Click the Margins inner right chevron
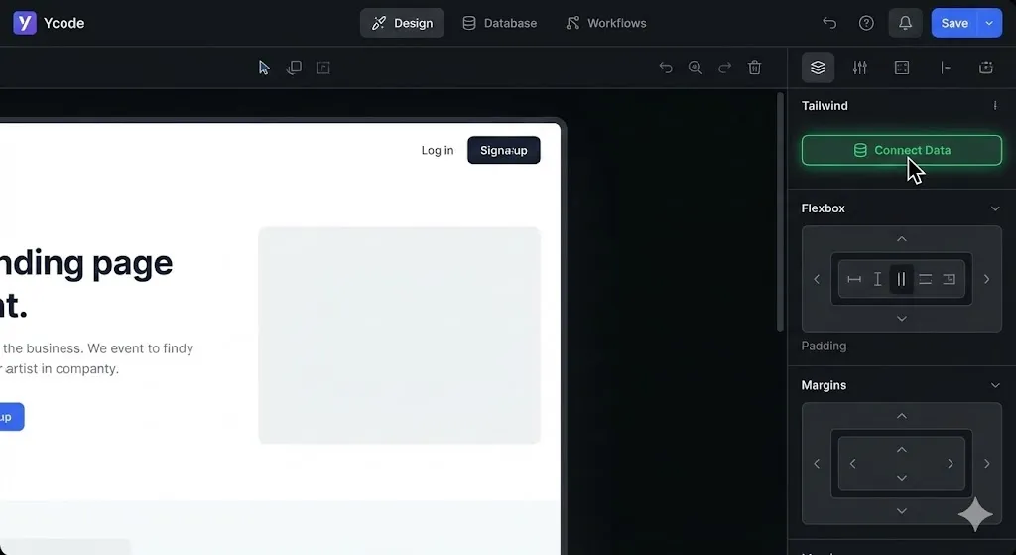1016x555 pixels. point(951,464)
